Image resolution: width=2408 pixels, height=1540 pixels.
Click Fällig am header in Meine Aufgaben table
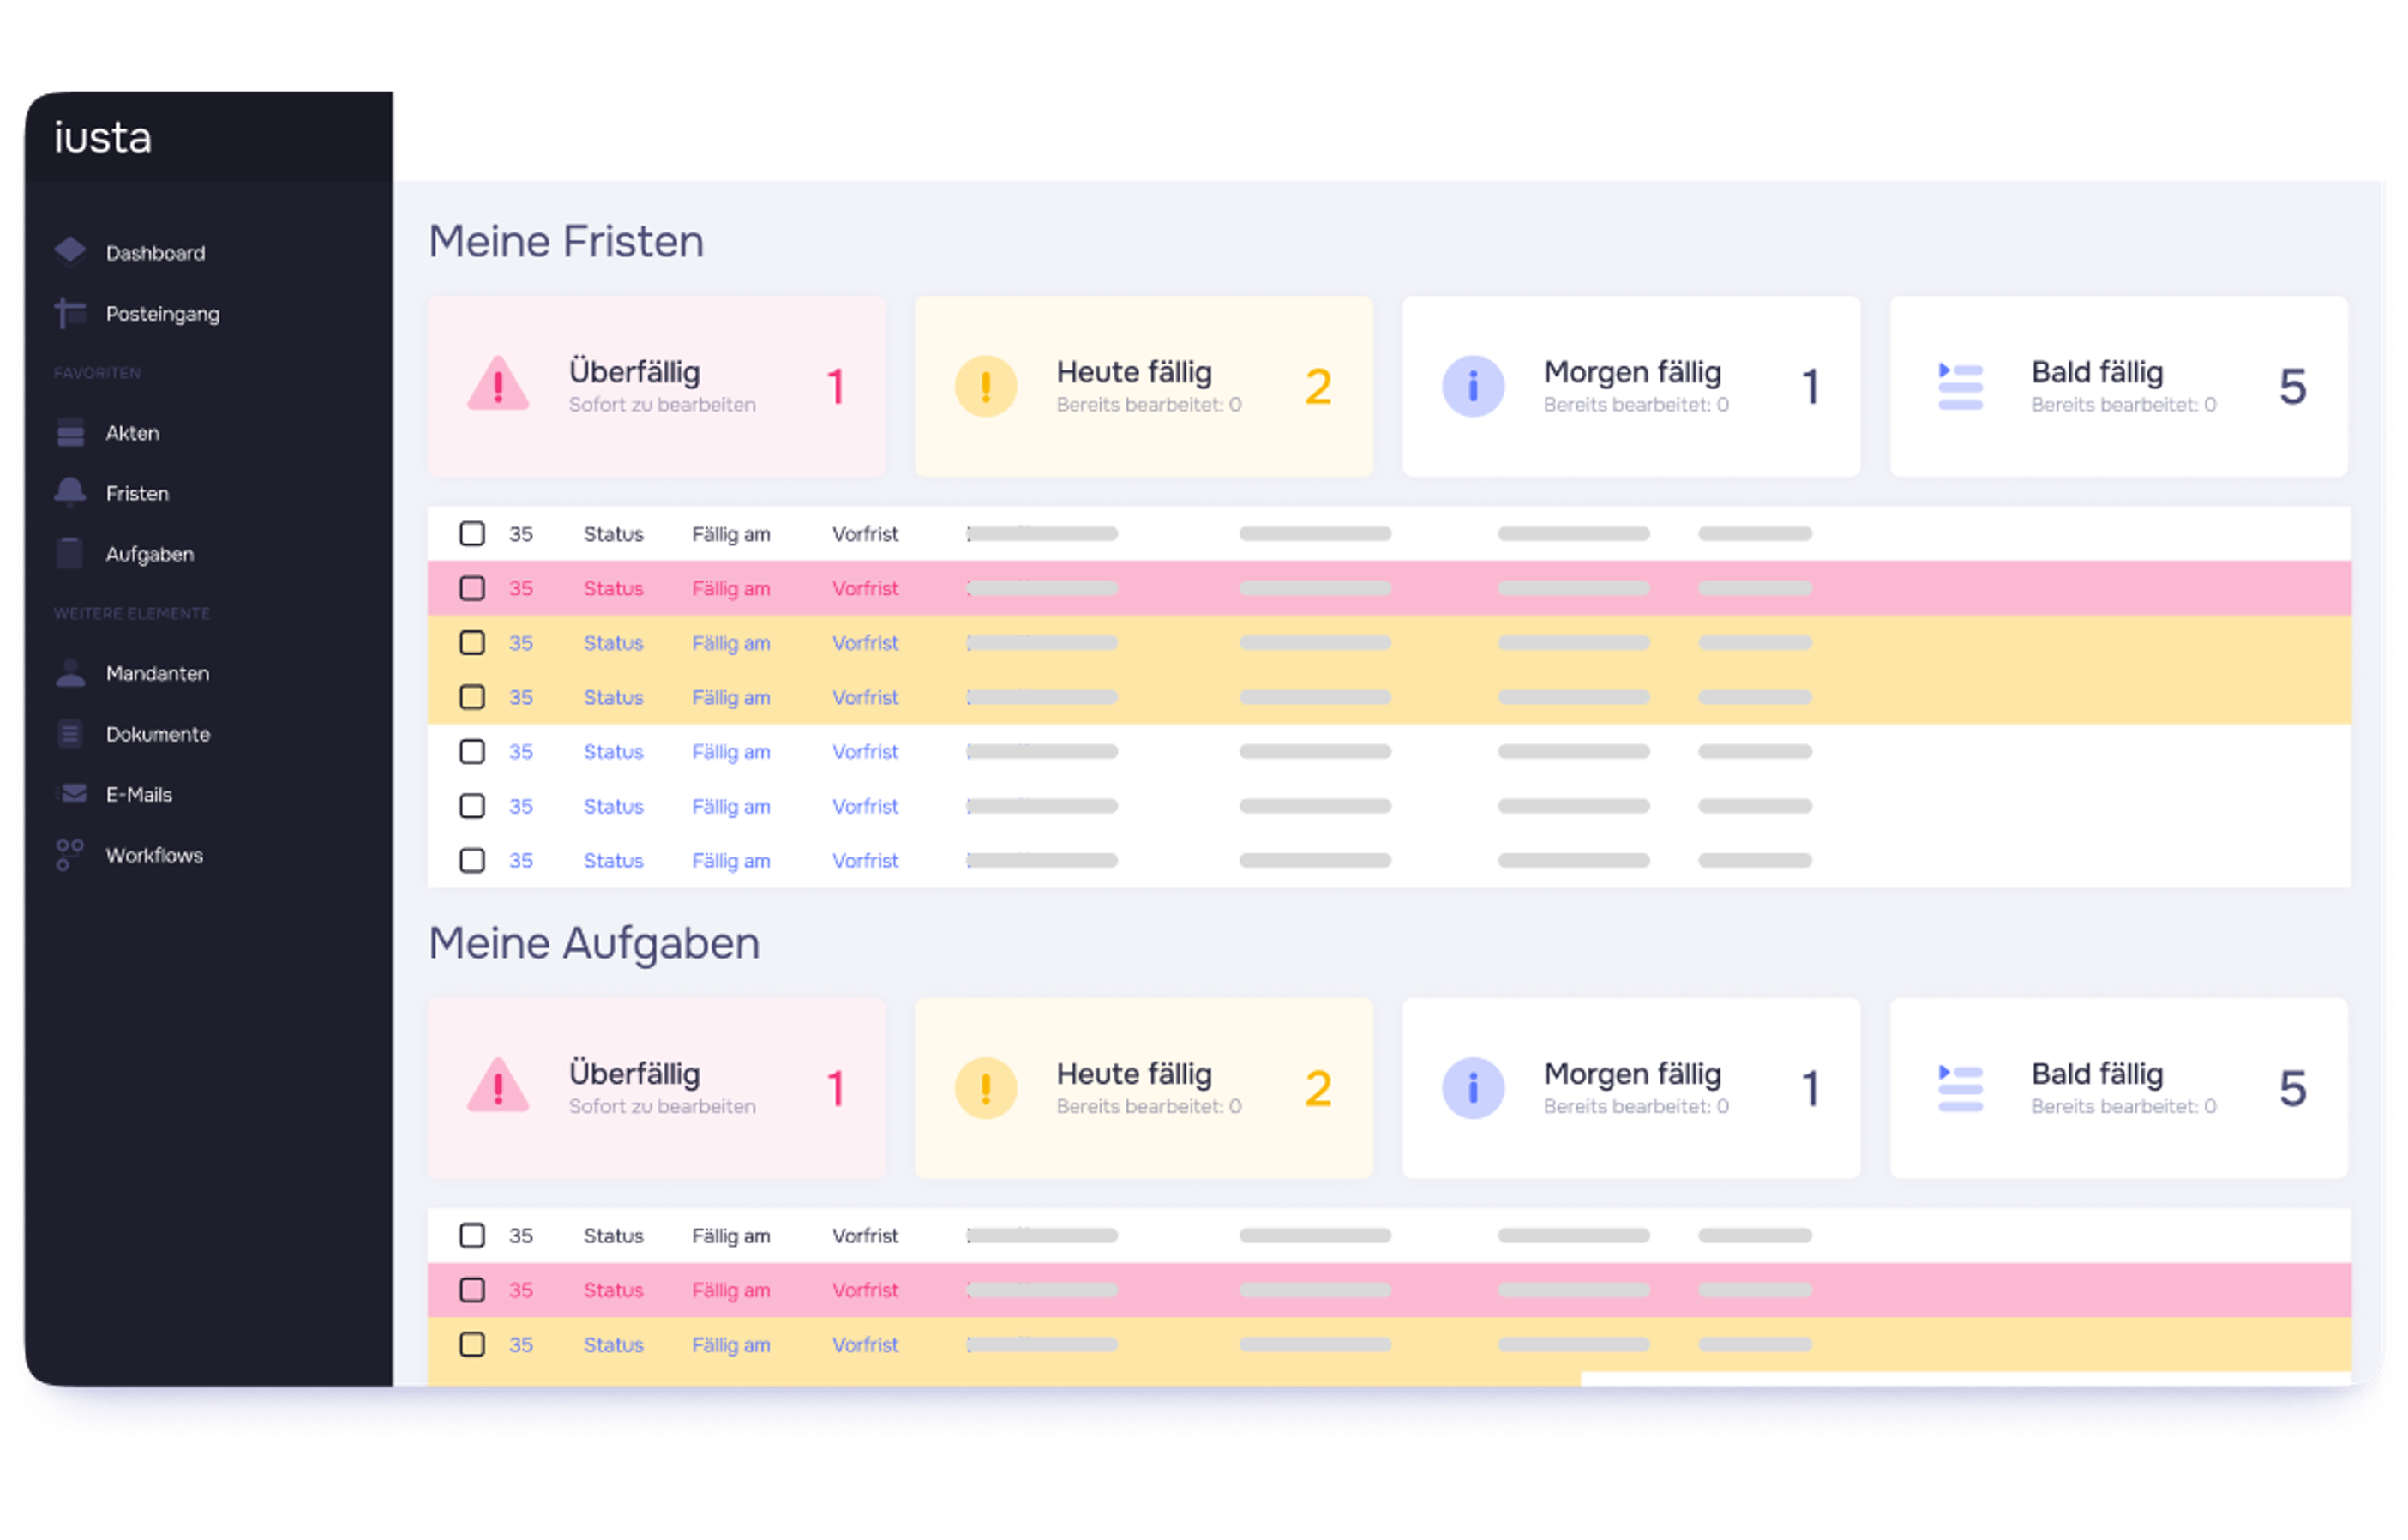click(731, 1236)
